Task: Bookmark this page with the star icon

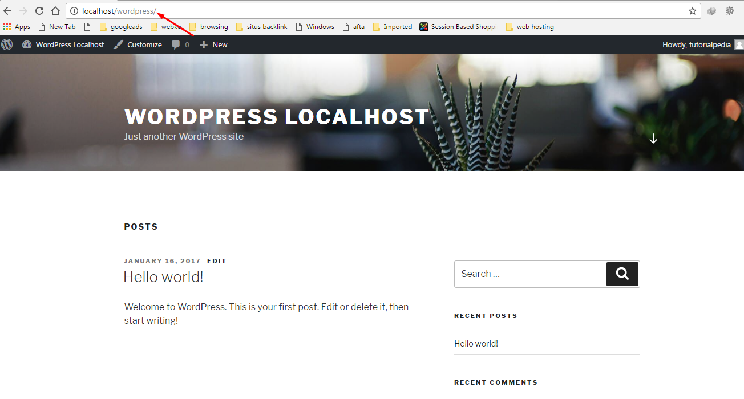Action: [x=693, y=11]
